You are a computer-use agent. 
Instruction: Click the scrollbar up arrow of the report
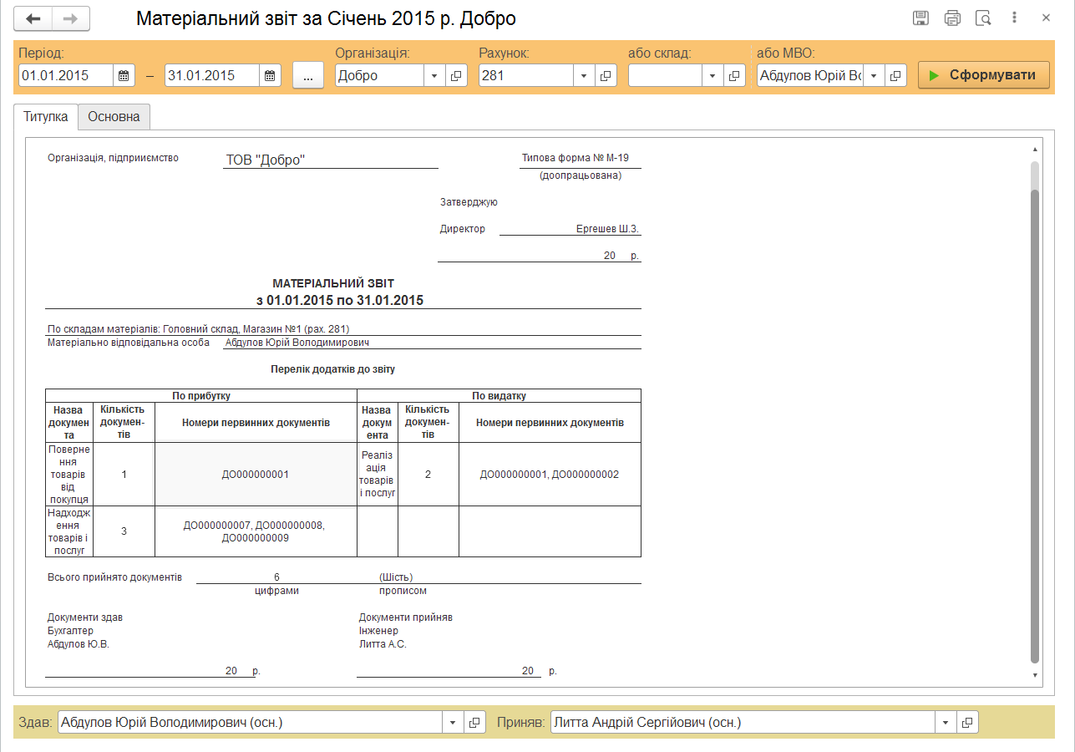click(x=1035, y=150)
